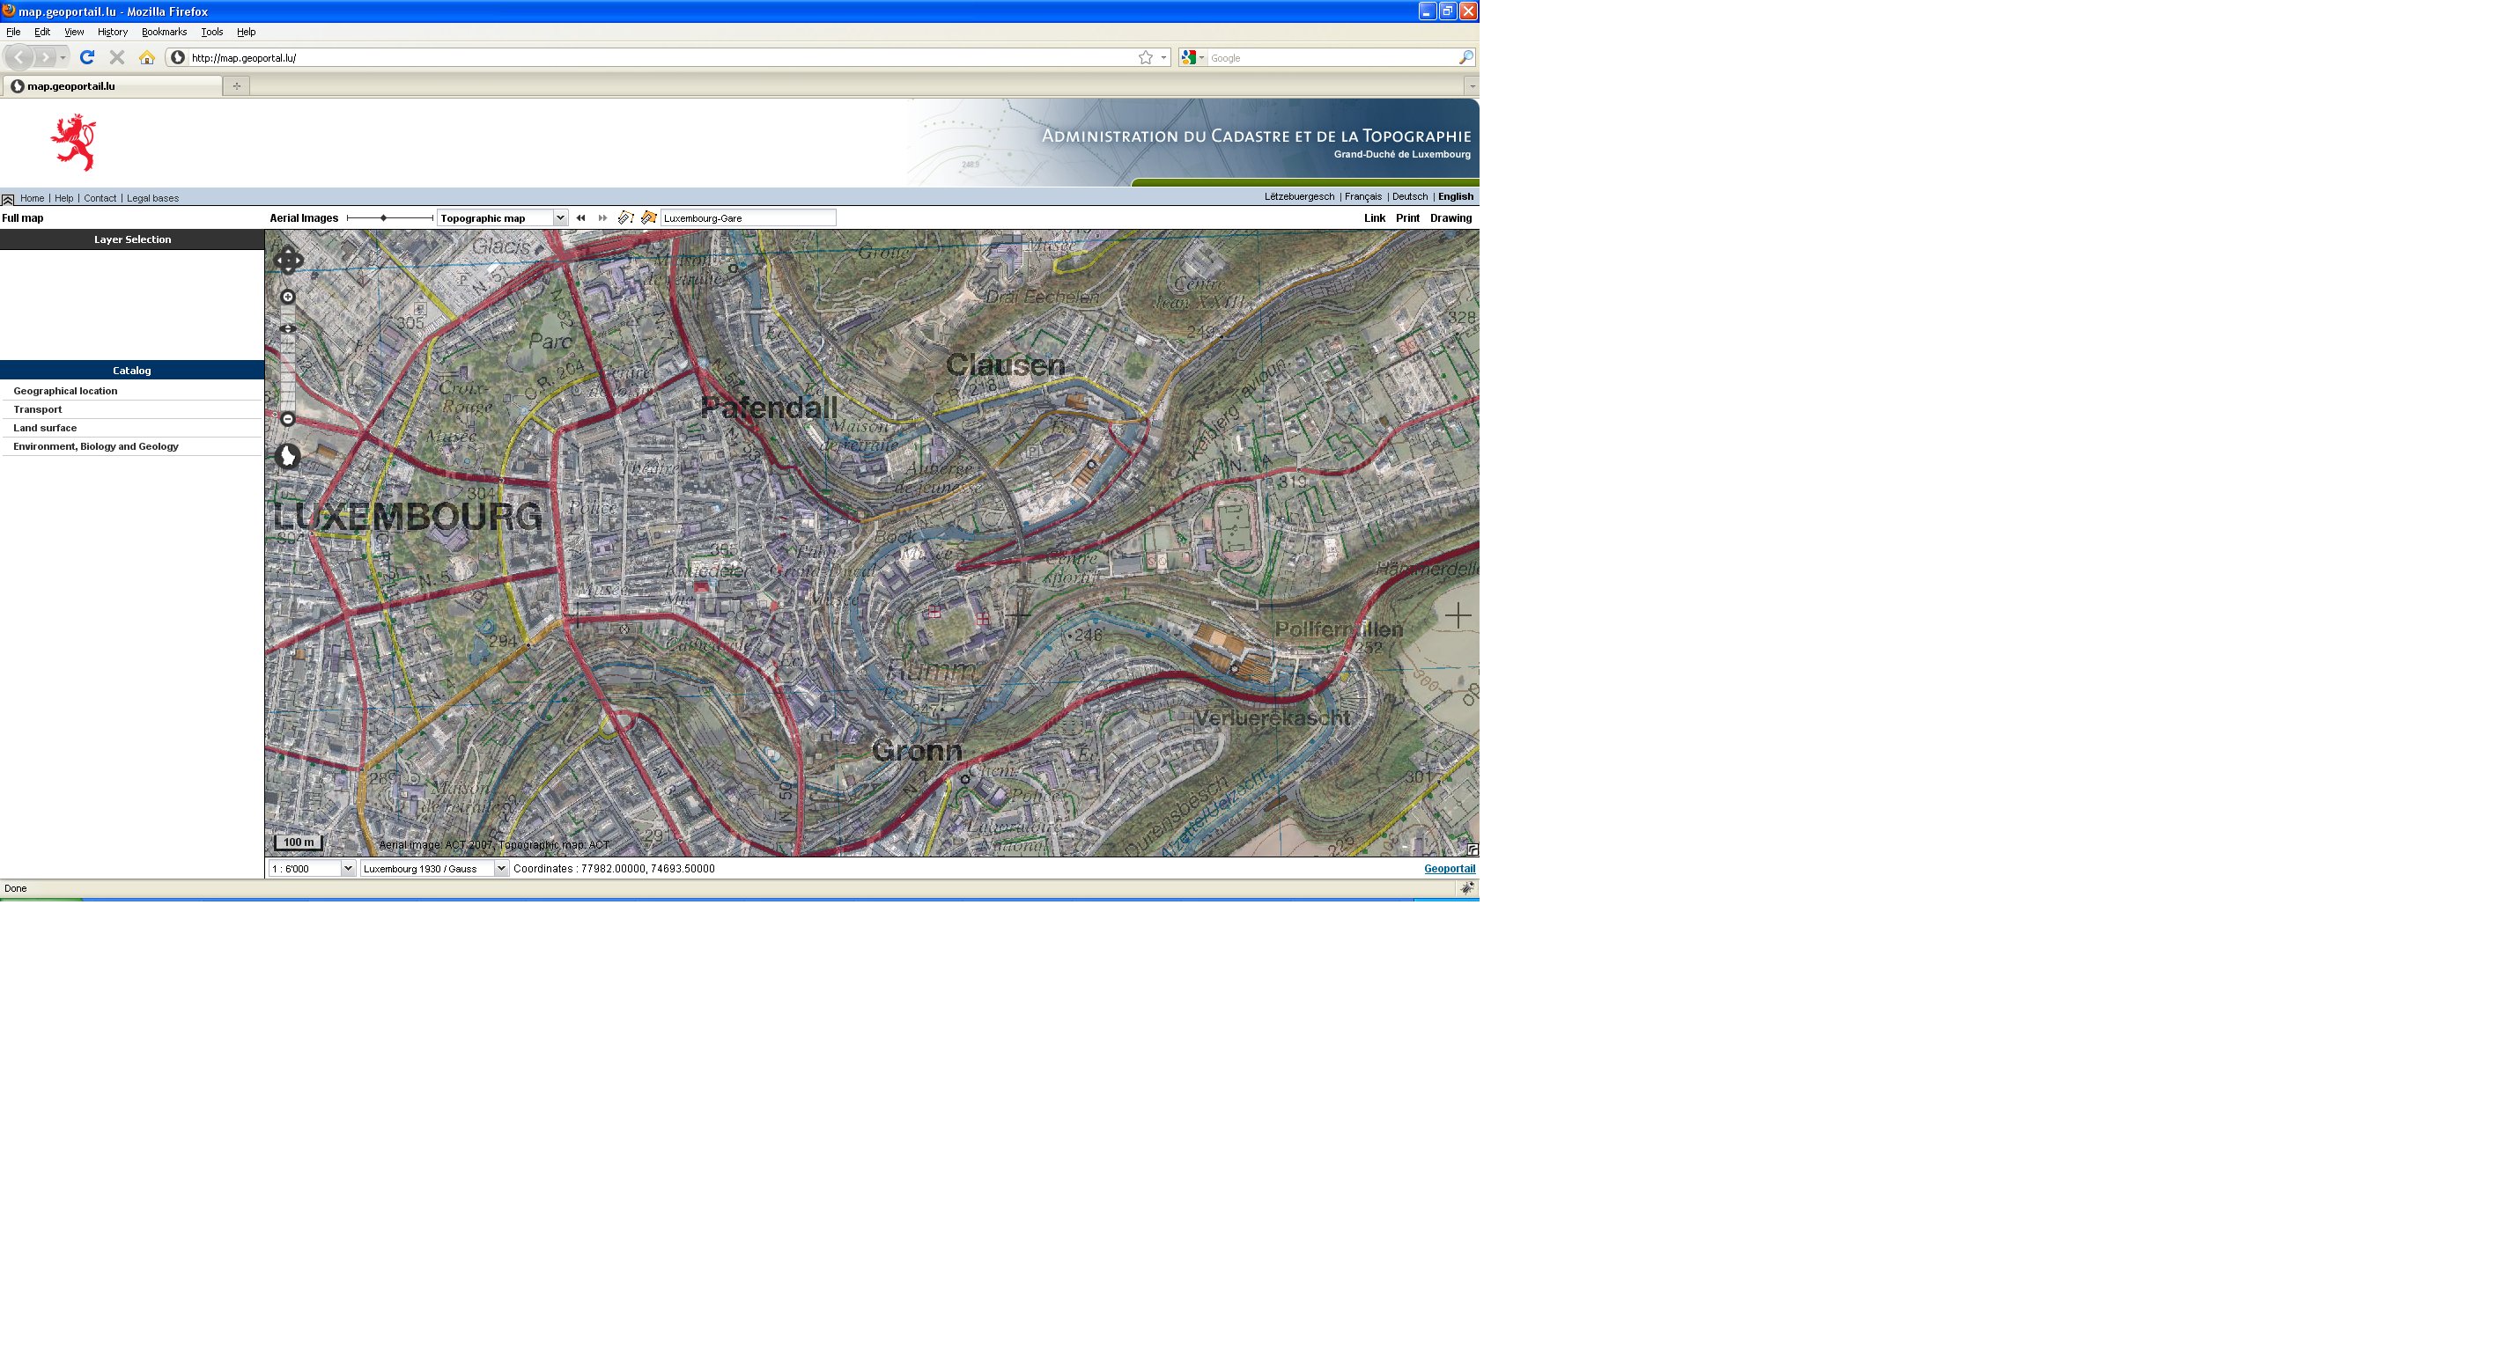The height and width of the screenshot is (1368, 2517).
Task: Open the Bookmarks menu
Action: pos(164,31)
